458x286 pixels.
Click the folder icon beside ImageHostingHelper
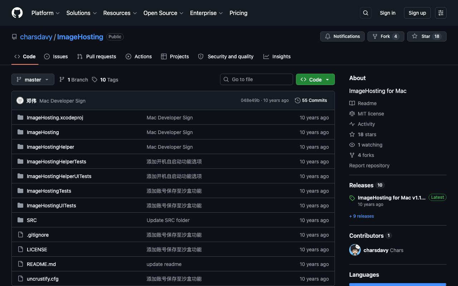click(x=20, y=147)
